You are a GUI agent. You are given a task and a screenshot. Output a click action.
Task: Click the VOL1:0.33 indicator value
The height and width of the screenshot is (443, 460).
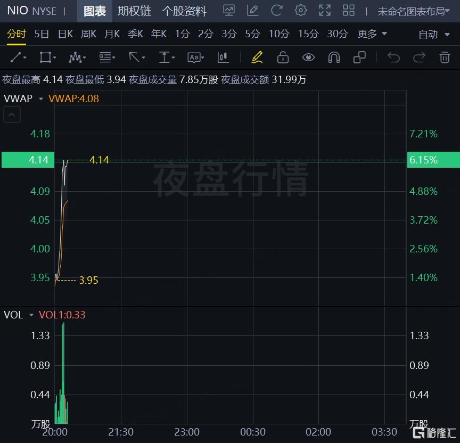point(62,315)
